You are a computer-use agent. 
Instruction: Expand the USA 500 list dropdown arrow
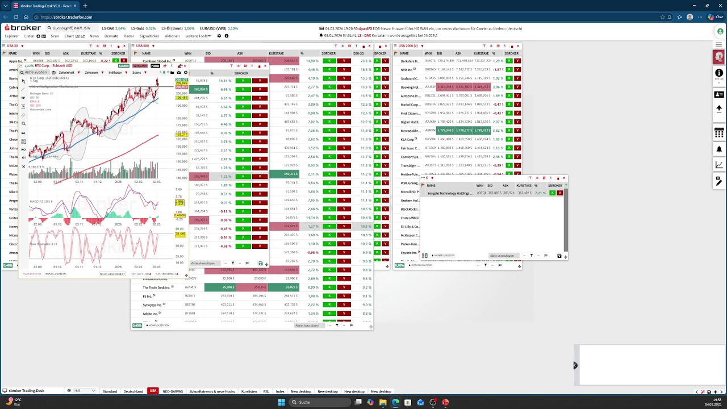pos(153,45)
